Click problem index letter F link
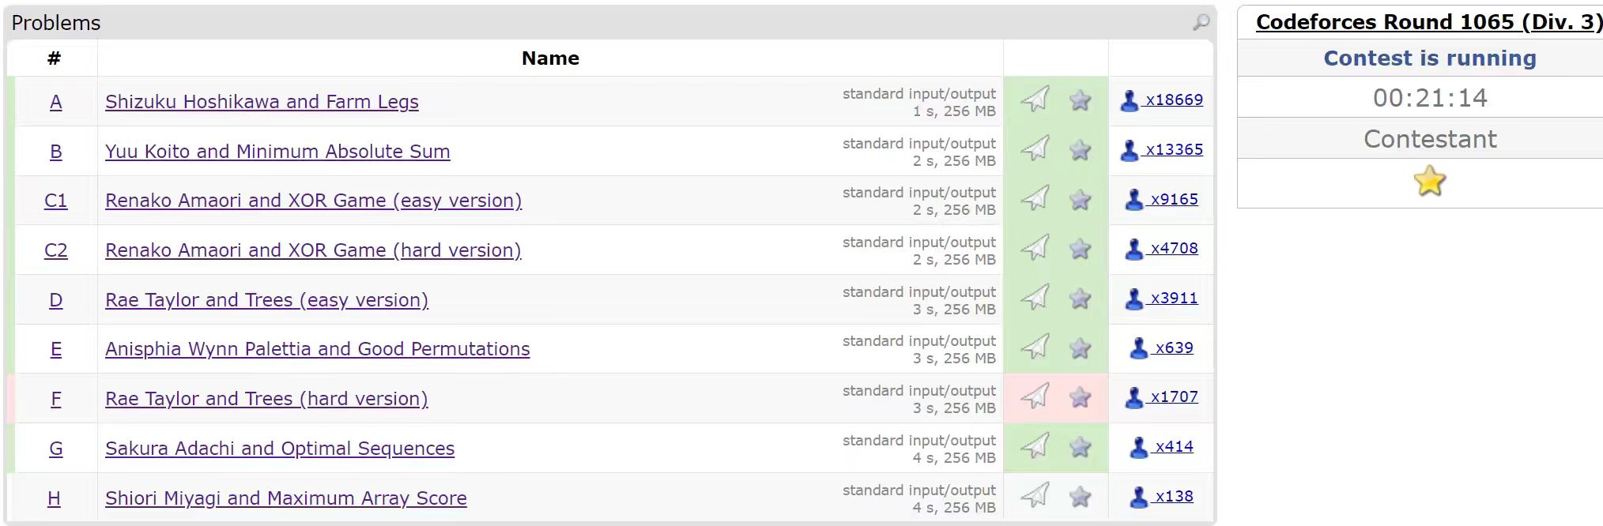1603x526 pixels. pyautogui.click(x=55, y=399)
